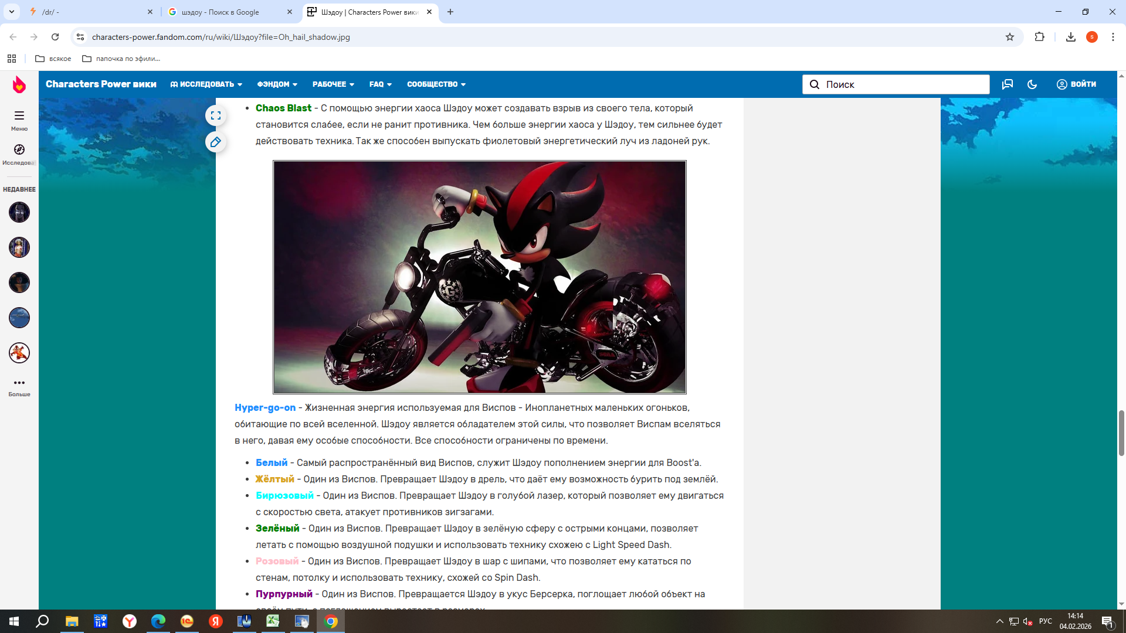Image resolution: width=1126 pixels, height=633 pixels.
Task: Expand the ФЭНДОМ dropdown menu
Action: pos(277,84)
